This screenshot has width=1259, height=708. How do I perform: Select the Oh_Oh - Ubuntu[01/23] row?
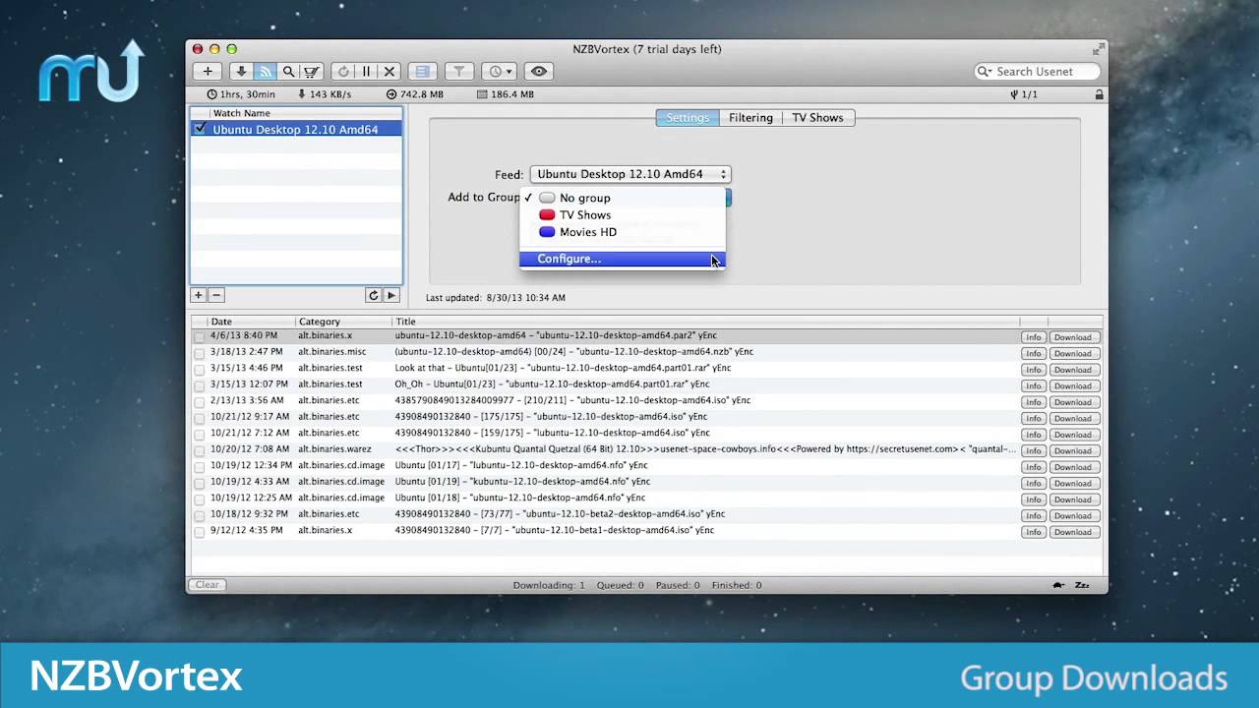click(x=646, y=384)
